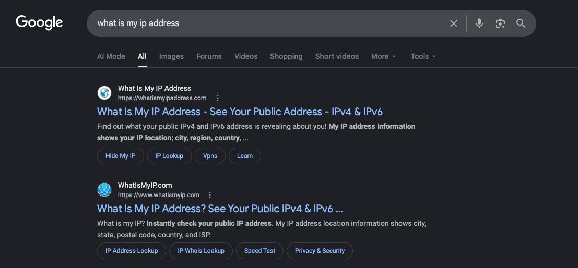Image resolution: width=578 pixels, height=268 pixels.
Task: Click the Vpns sitelink chip
Action: [x=210, y=156]
